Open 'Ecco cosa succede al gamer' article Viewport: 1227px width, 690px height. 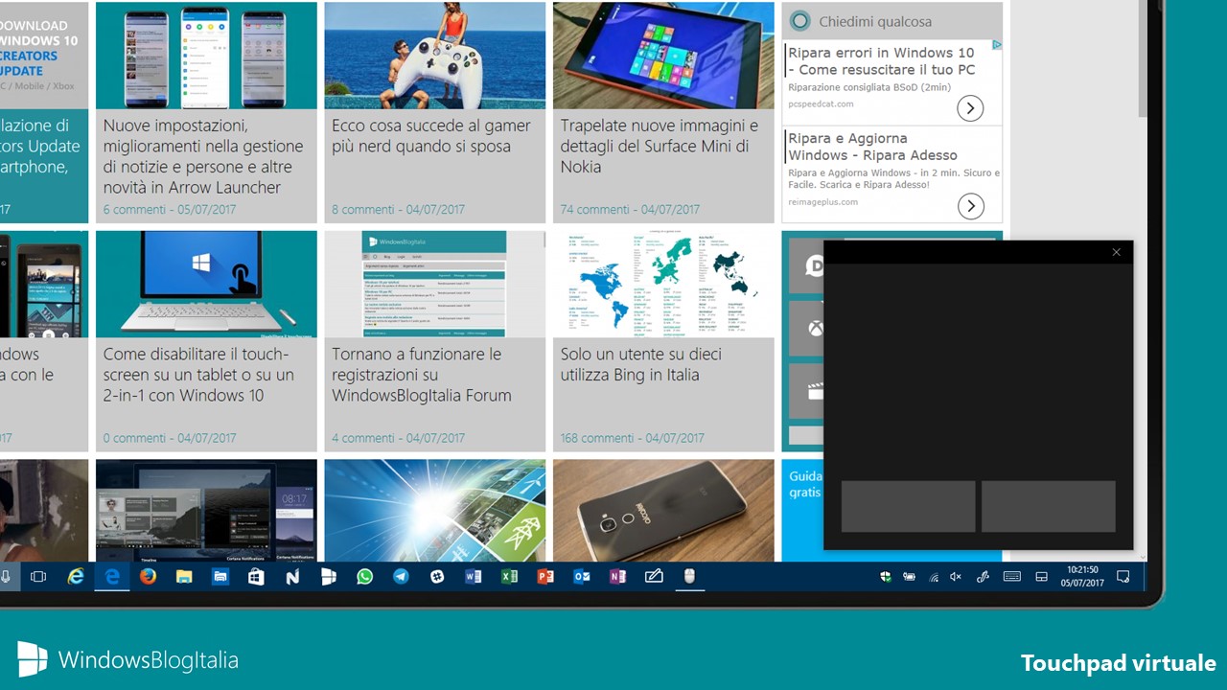(431, 135)
